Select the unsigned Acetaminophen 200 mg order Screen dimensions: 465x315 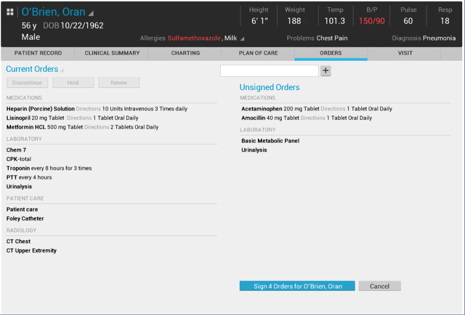280,109
